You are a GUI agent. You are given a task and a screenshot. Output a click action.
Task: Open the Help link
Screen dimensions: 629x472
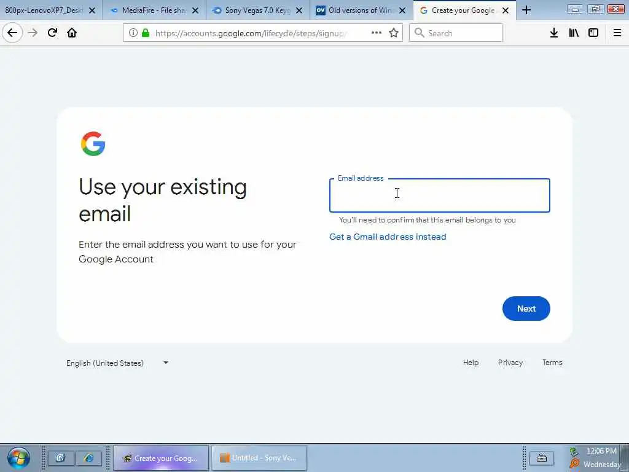click(471, 363)
